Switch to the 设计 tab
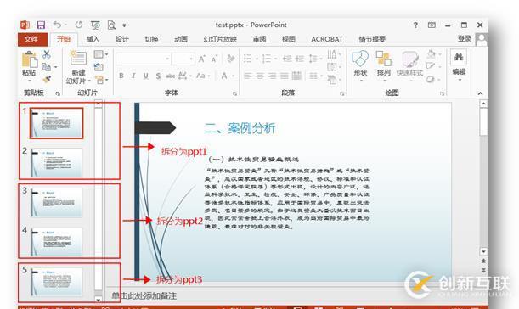Screen dimensions: 519x309 (122, 39)
